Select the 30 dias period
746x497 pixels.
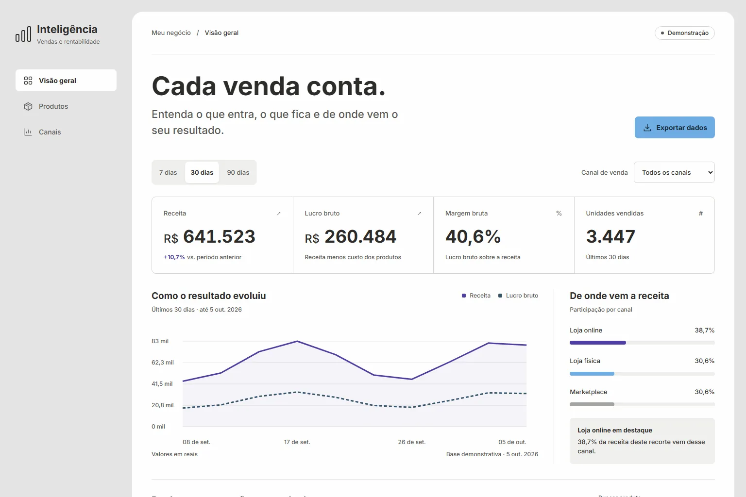coord(202,172)
